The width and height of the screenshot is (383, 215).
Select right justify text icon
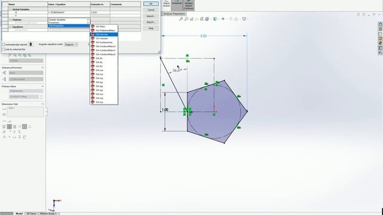click(x=14, y=127)
